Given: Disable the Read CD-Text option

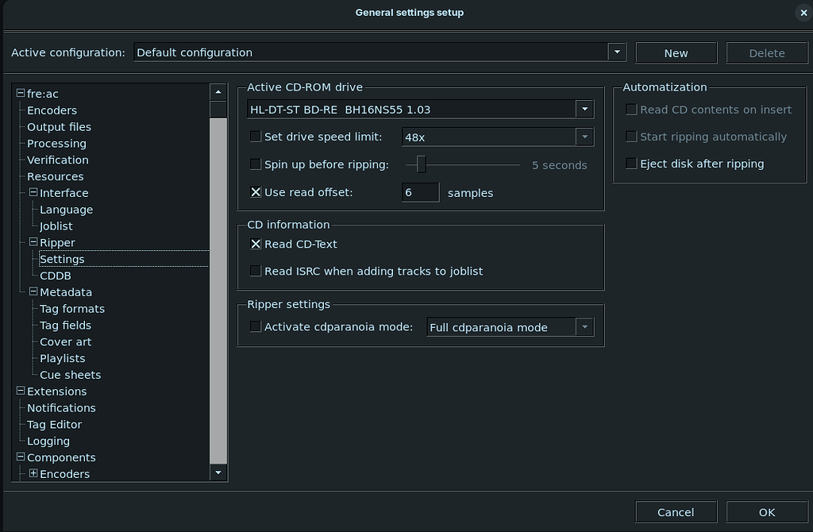Looking at the screenshot, I should coord(255,244).
